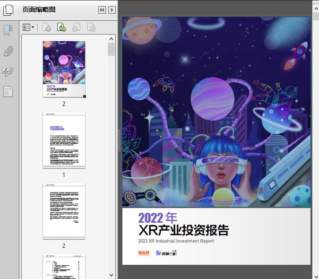Image resolution: width=319 pixels, height=279 pixels.
Task: Click the extract pages green arrow icon
Action: 61,27
